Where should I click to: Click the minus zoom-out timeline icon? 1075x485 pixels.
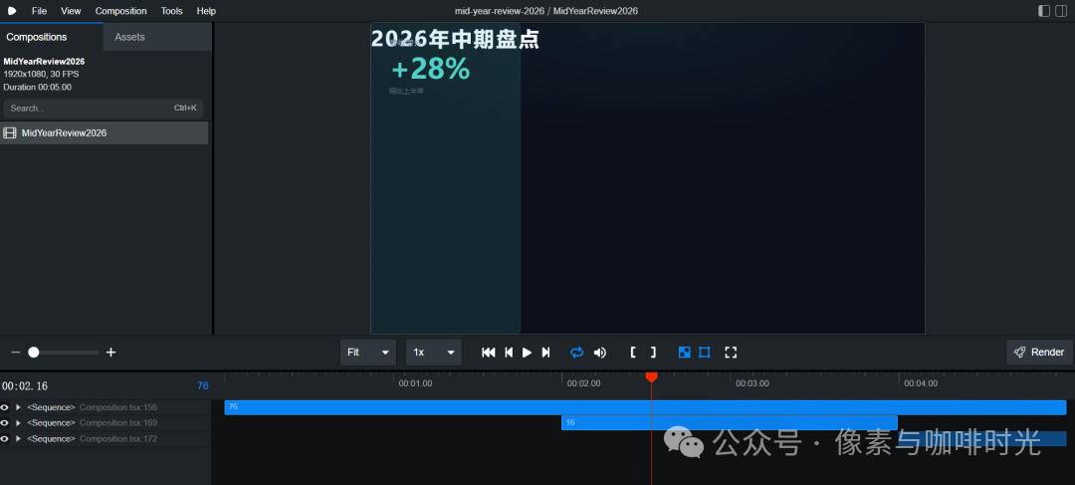pos(16,353)
